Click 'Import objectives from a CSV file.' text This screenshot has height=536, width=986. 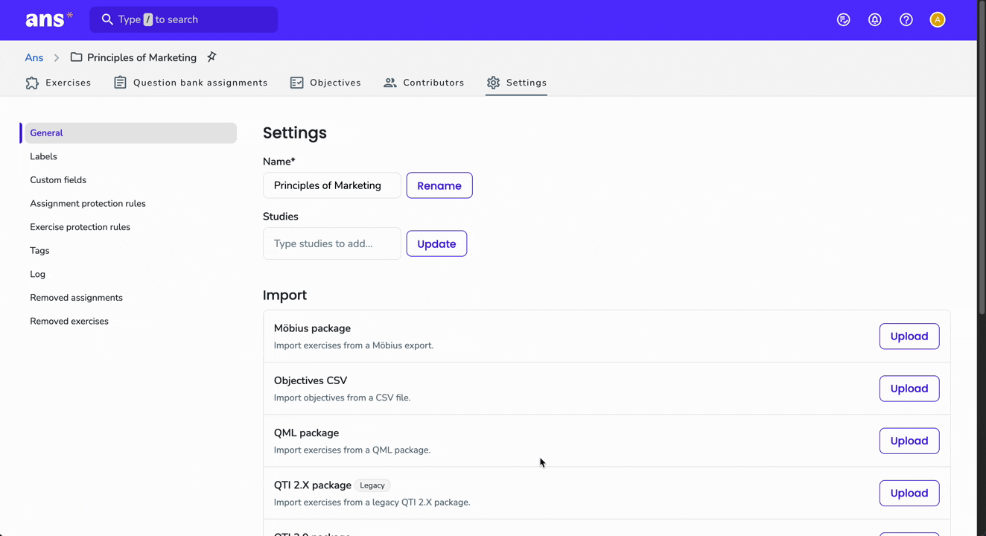pyautogui.click(x=342, y=398)
